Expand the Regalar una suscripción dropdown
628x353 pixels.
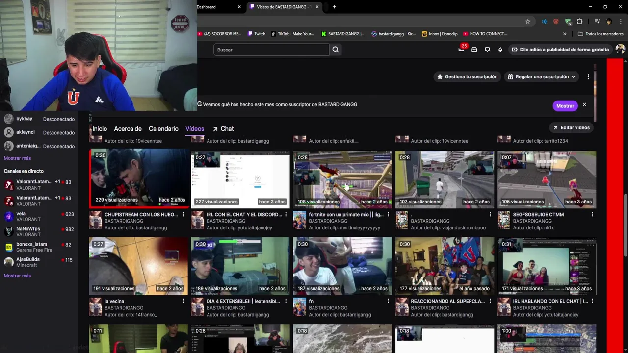[542, 77]
